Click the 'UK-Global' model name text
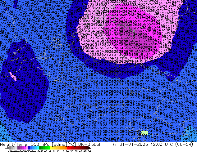The height and width of the screenshot is (152, 197). pyautogui.click(x=89, y=145)
